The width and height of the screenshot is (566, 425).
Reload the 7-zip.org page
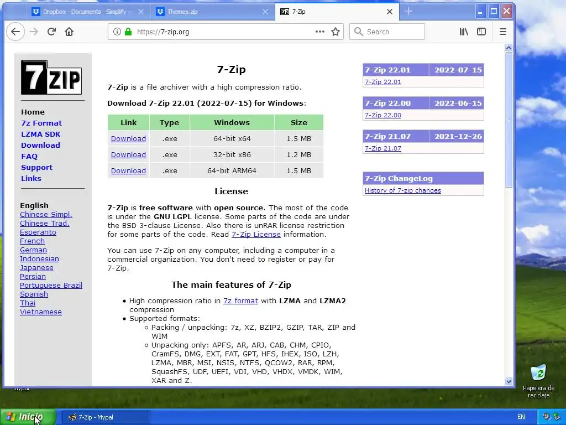[51, 32]
